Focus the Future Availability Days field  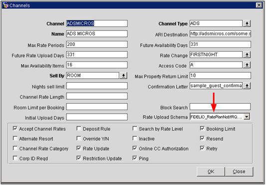220,44
